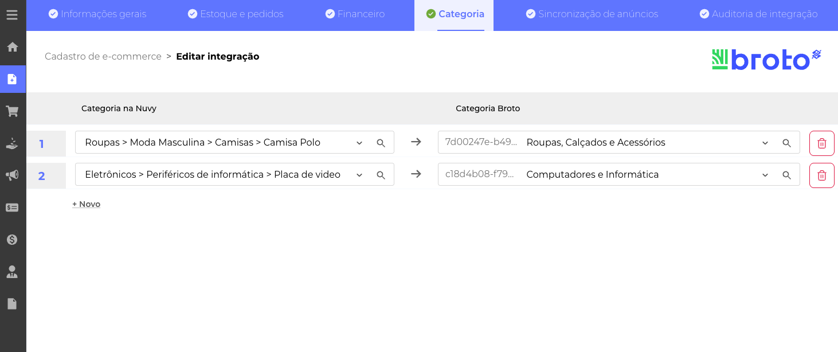Screen dimensions: 838x352
Task: Open the dollar coin finance icon
Action: pos(12,240)
